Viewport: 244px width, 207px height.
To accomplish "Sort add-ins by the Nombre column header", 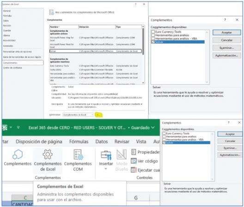I will point(64,27).
